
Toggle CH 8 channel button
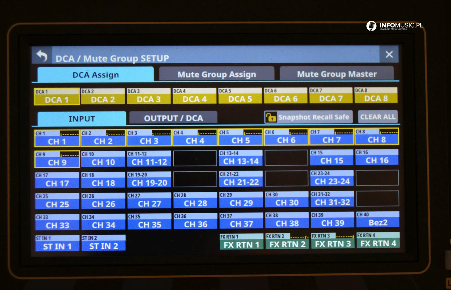tap(377, 136)
